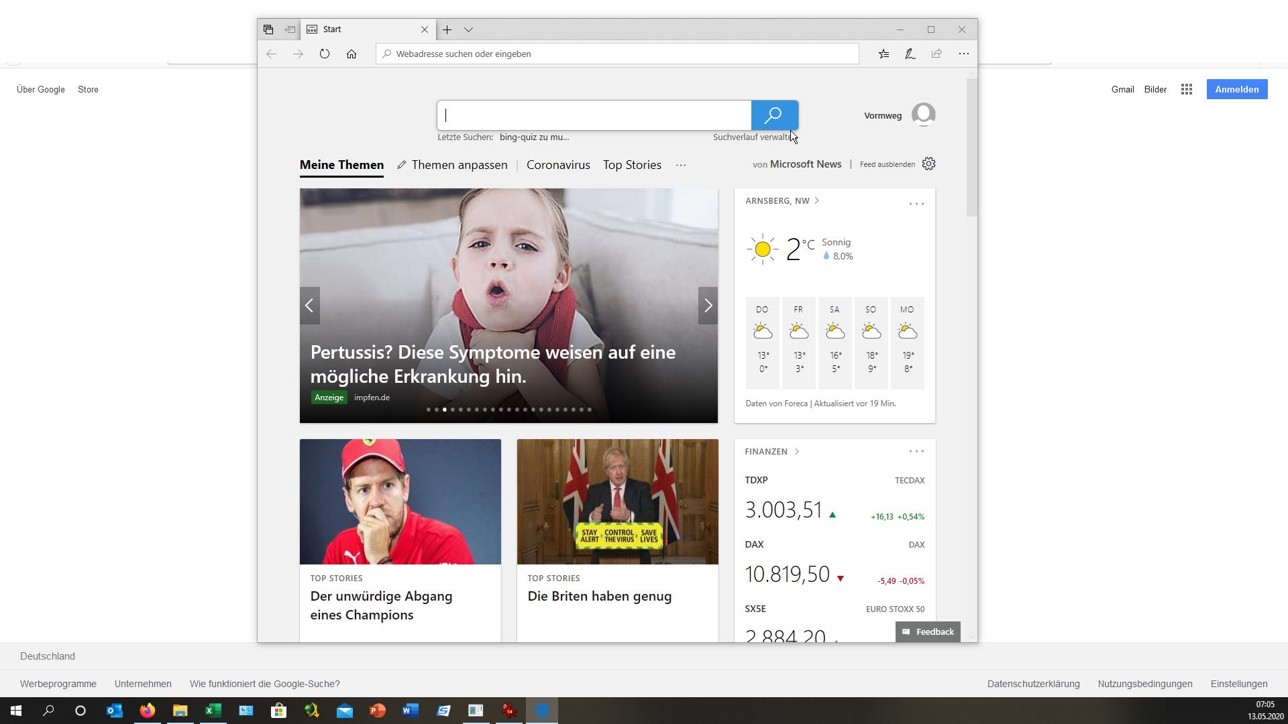The width and height of the screenshot is (1288, 724).
Task: Open the Add notes pen icon
Action: [910, 54]
